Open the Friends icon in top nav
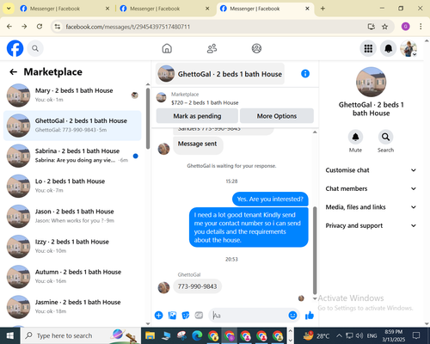The image size is (430, 344). pos(212,48)
